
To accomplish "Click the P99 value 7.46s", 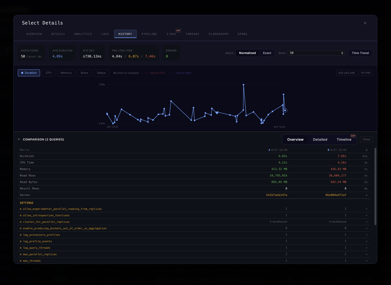I will coord(150,56).
